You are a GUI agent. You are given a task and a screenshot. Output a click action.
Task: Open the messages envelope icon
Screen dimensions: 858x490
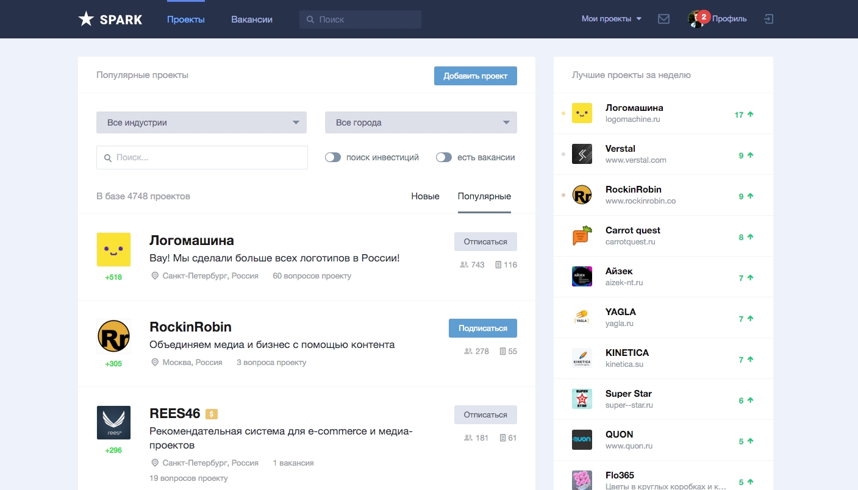(663, 19)
